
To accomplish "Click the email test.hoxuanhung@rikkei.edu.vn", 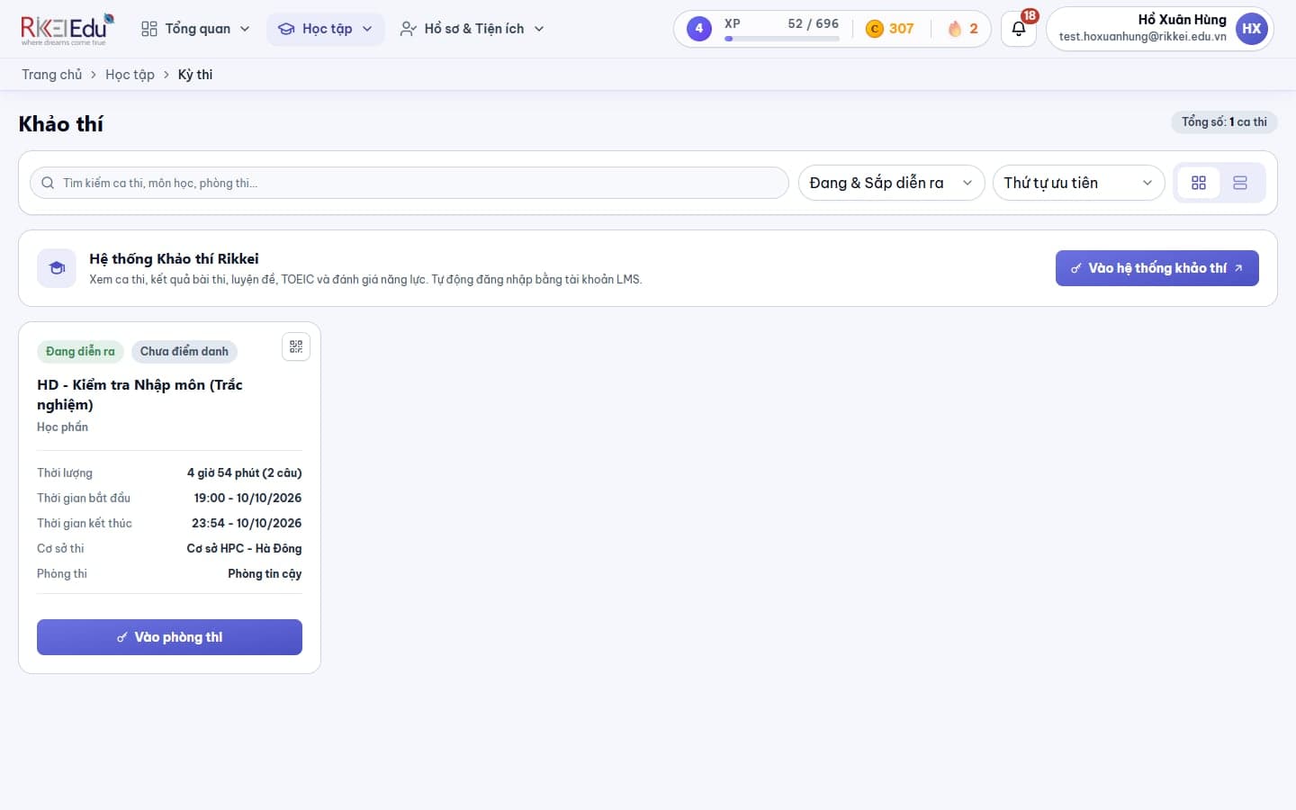I will [x=1142, y=37].
